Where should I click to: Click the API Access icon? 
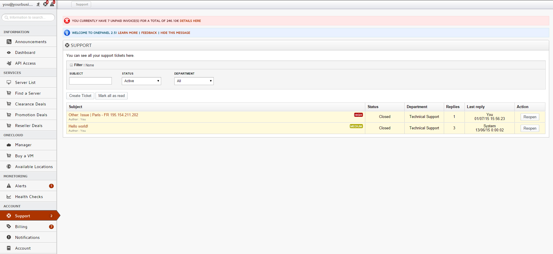[9, 63]
